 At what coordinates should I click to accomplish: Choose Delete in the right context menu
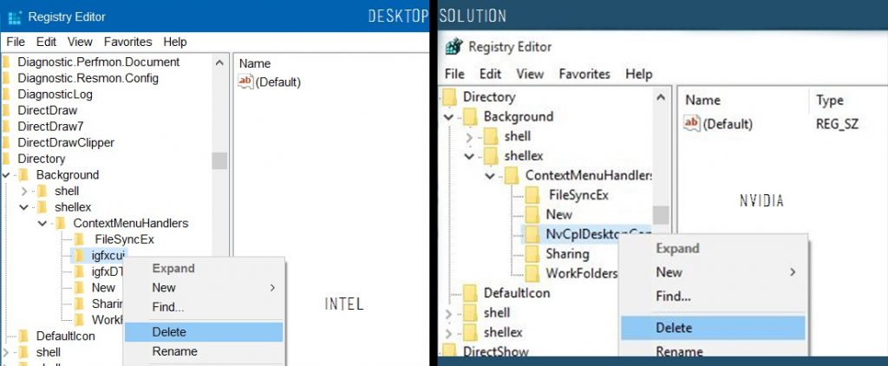coord(674,328)
